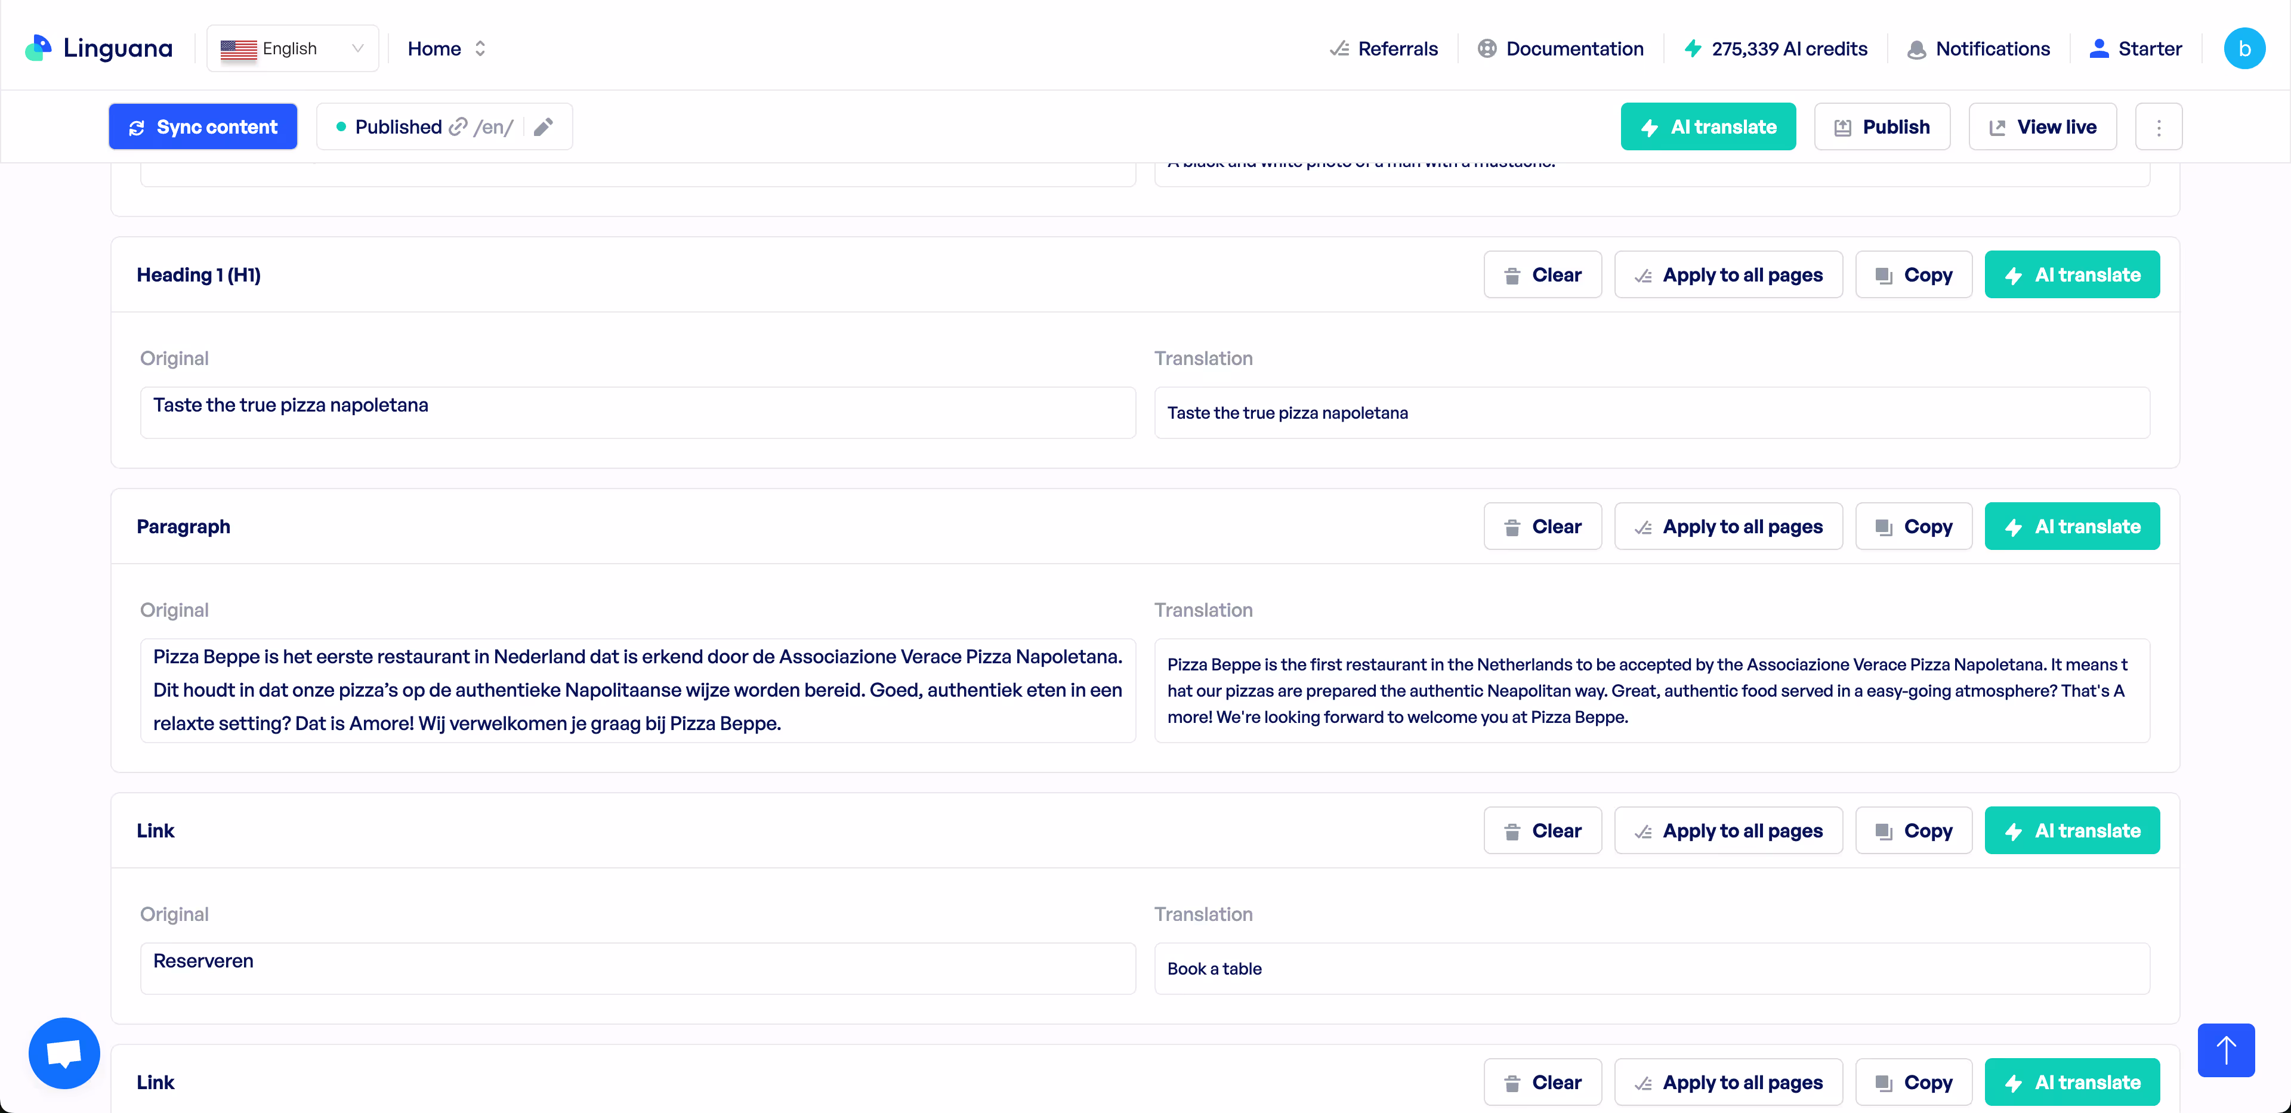Clear the Paragraph translation

click(1542, 526)
